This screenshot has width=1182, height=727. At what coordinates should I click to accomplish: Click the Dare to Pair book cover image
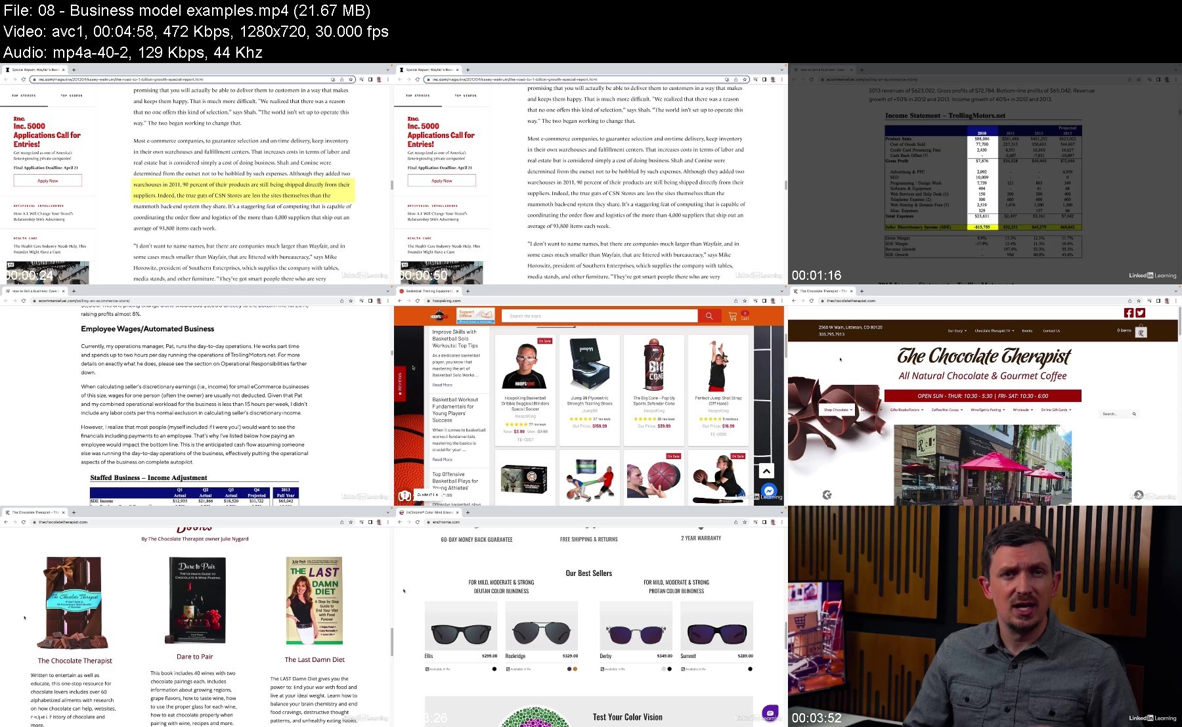197,600
